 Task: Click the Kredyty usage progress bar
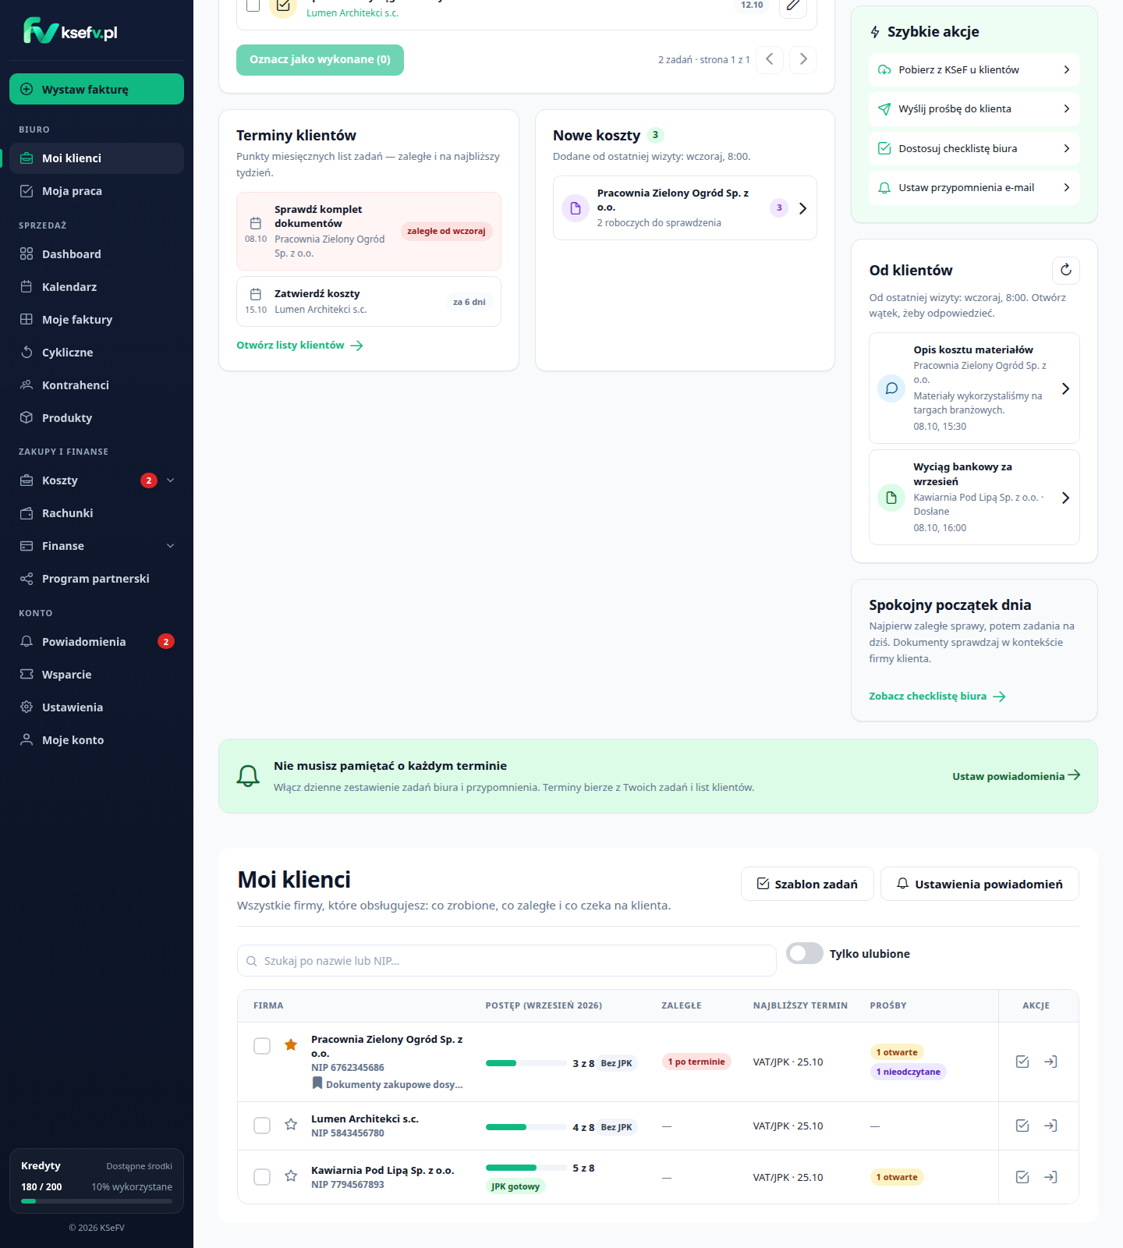97,1201
